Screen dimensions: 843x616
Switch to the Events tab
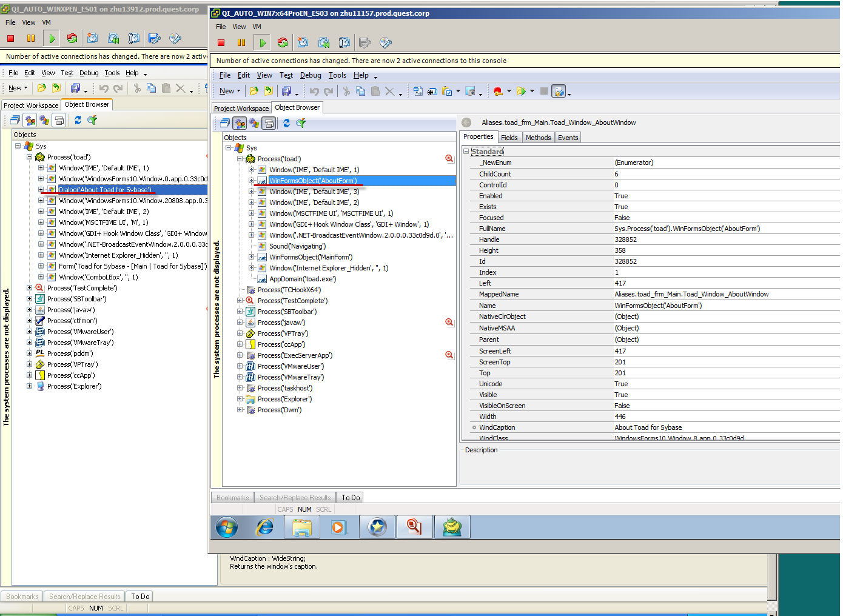568,138
